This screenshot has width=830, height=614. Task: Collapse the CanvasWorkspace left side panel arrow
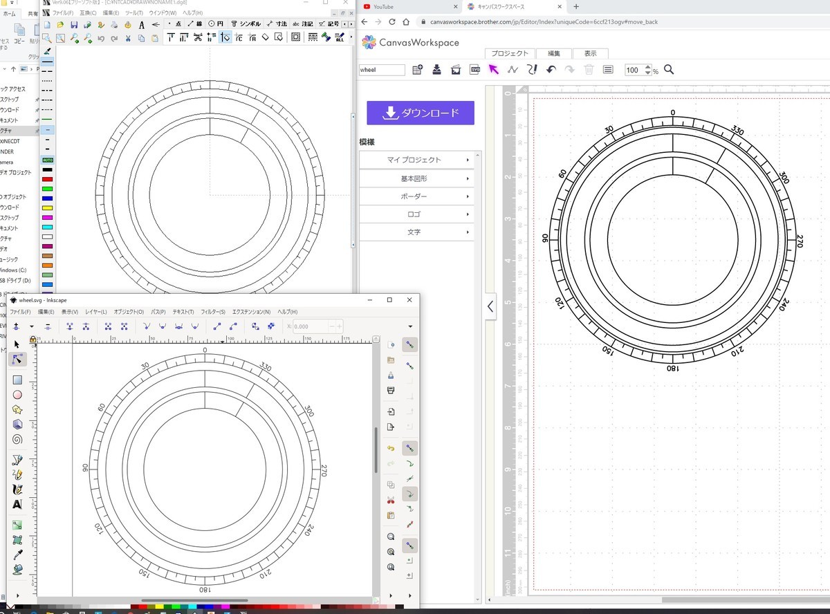tap(490, 306)
